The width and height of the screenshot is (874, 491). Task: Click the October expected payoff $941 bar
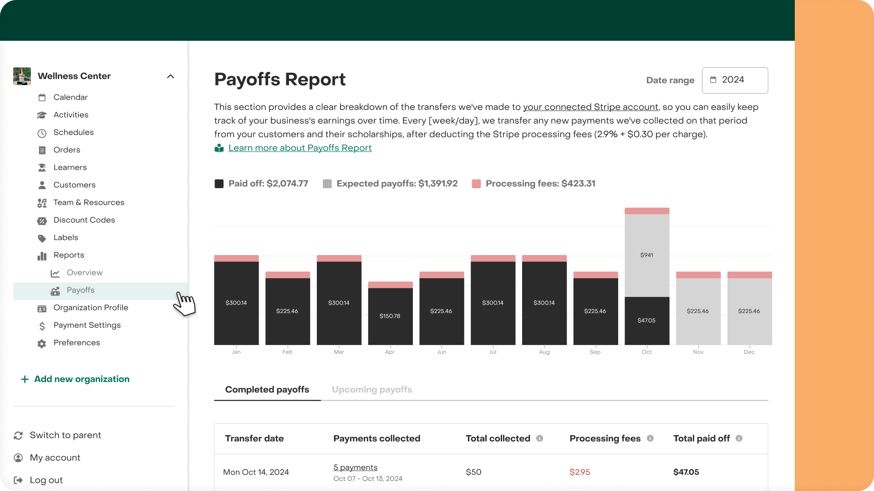pyautogui.click(x=646, y=255)
